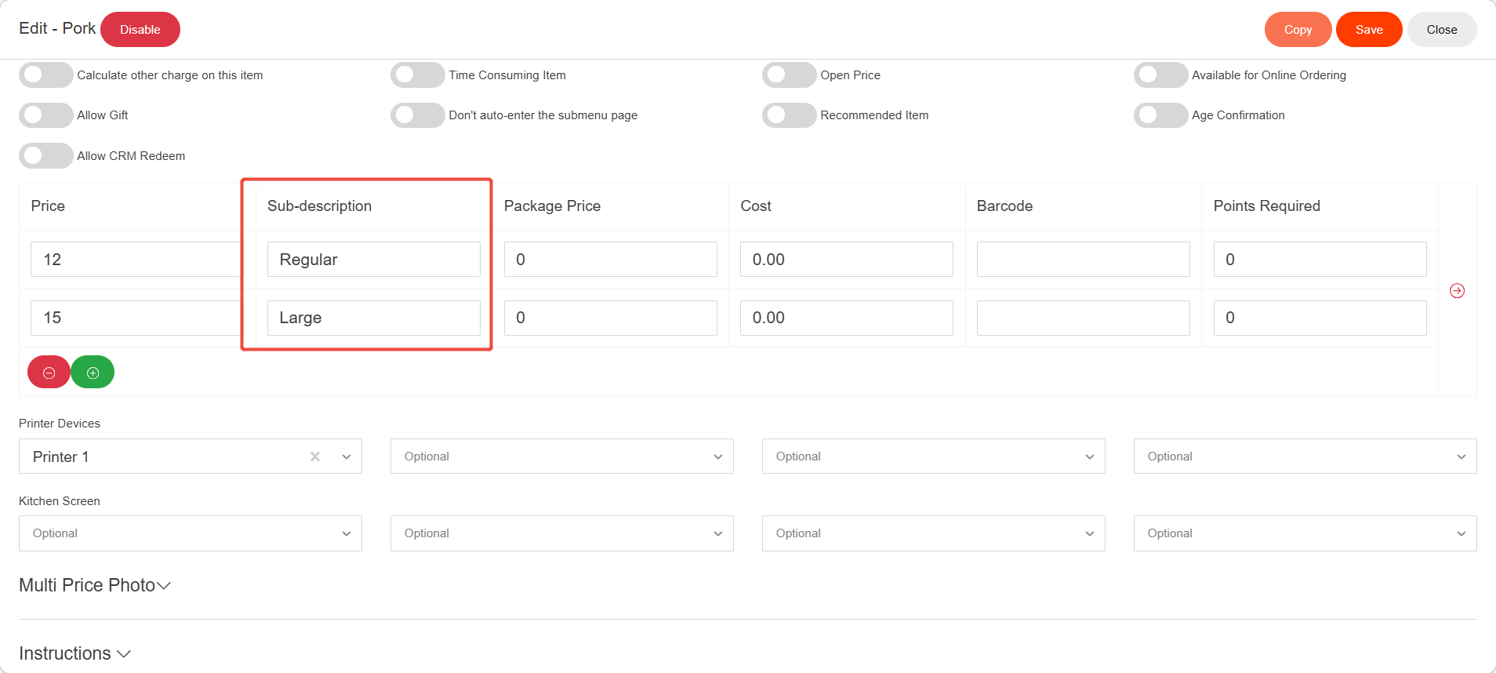This screenshot has height=673, width=1496.
Task: Turn on Open Price toggle
Action: (789, 75)
